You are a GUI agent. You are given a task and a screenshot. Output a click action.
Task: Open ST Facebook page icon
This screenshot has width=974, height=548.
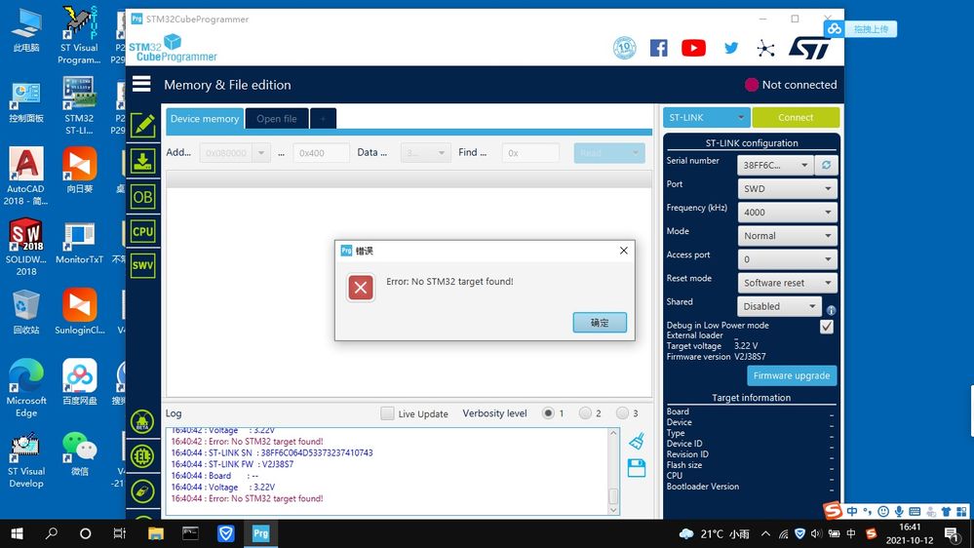658,48
